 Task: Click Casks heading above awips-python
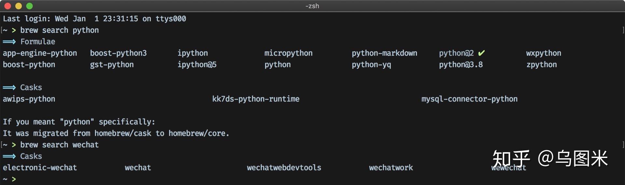tap(31, 88)
